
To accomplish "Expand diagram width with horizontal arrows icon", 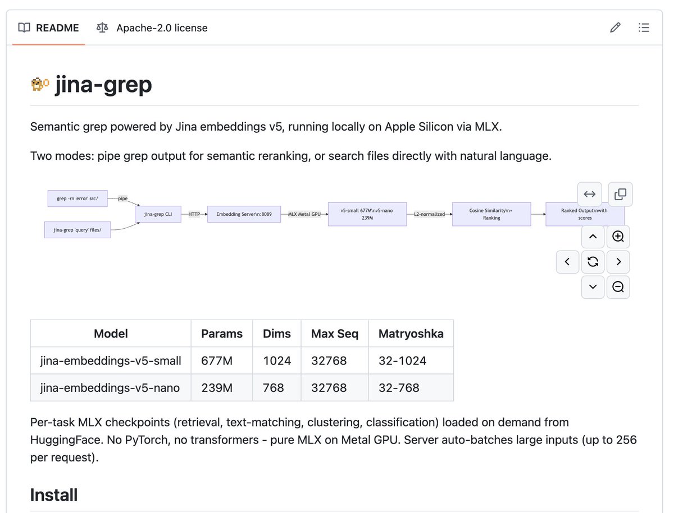I will (x=590, y=195).
